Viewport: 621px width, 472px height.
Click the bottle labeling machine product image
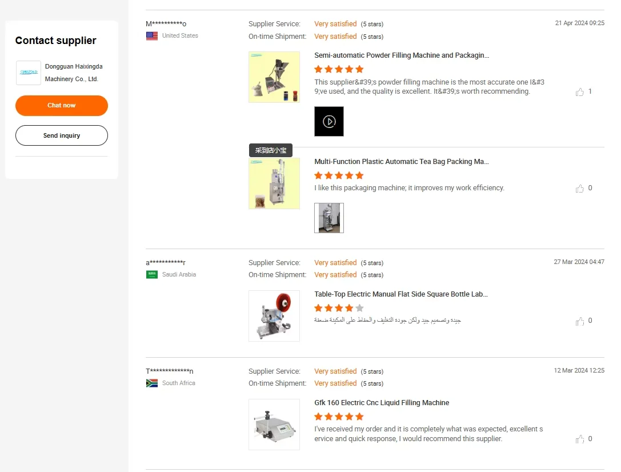[x=274, y=316]
